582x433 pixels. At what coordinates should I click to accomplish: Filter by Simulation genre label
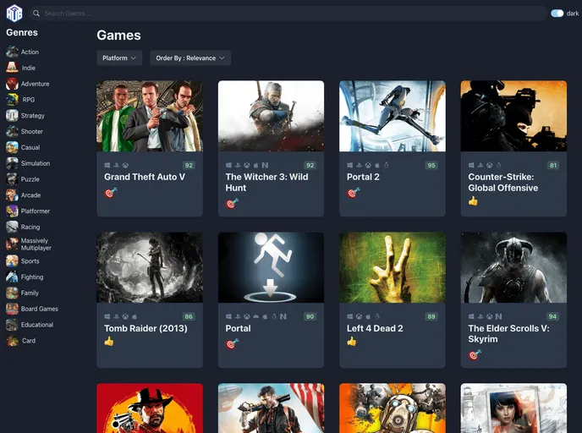click(x=36, y=163)
